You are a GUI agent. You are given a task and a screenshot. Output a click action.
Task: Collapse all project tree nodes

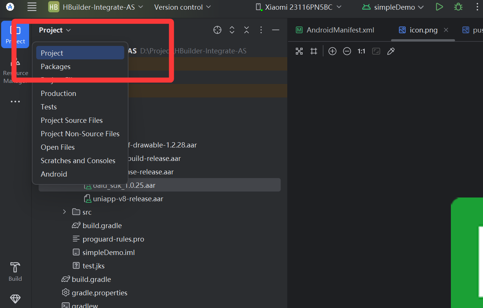coord(247,30)
